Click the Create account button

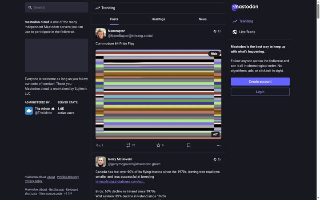pyautogui.click(x=260, y=81)
